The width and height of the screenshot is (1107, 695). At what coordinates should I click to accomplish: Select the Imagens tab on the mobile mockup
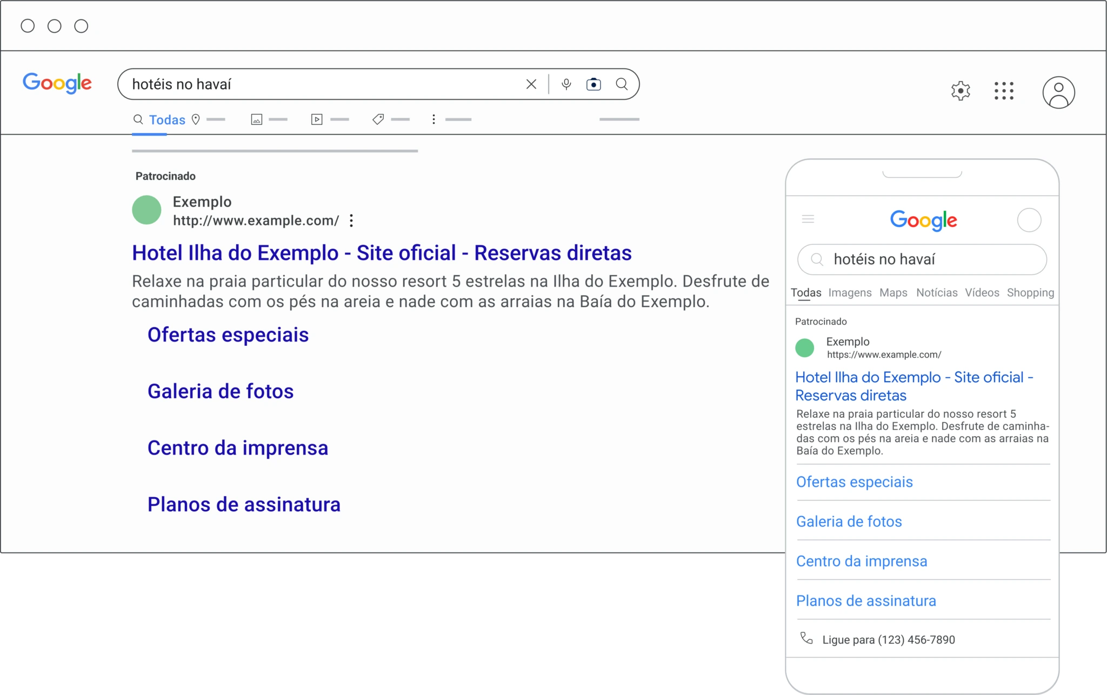click(x=849, y=292)
